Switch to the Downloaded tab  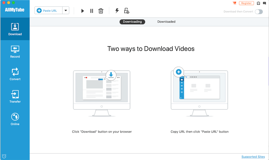[166, 22]
